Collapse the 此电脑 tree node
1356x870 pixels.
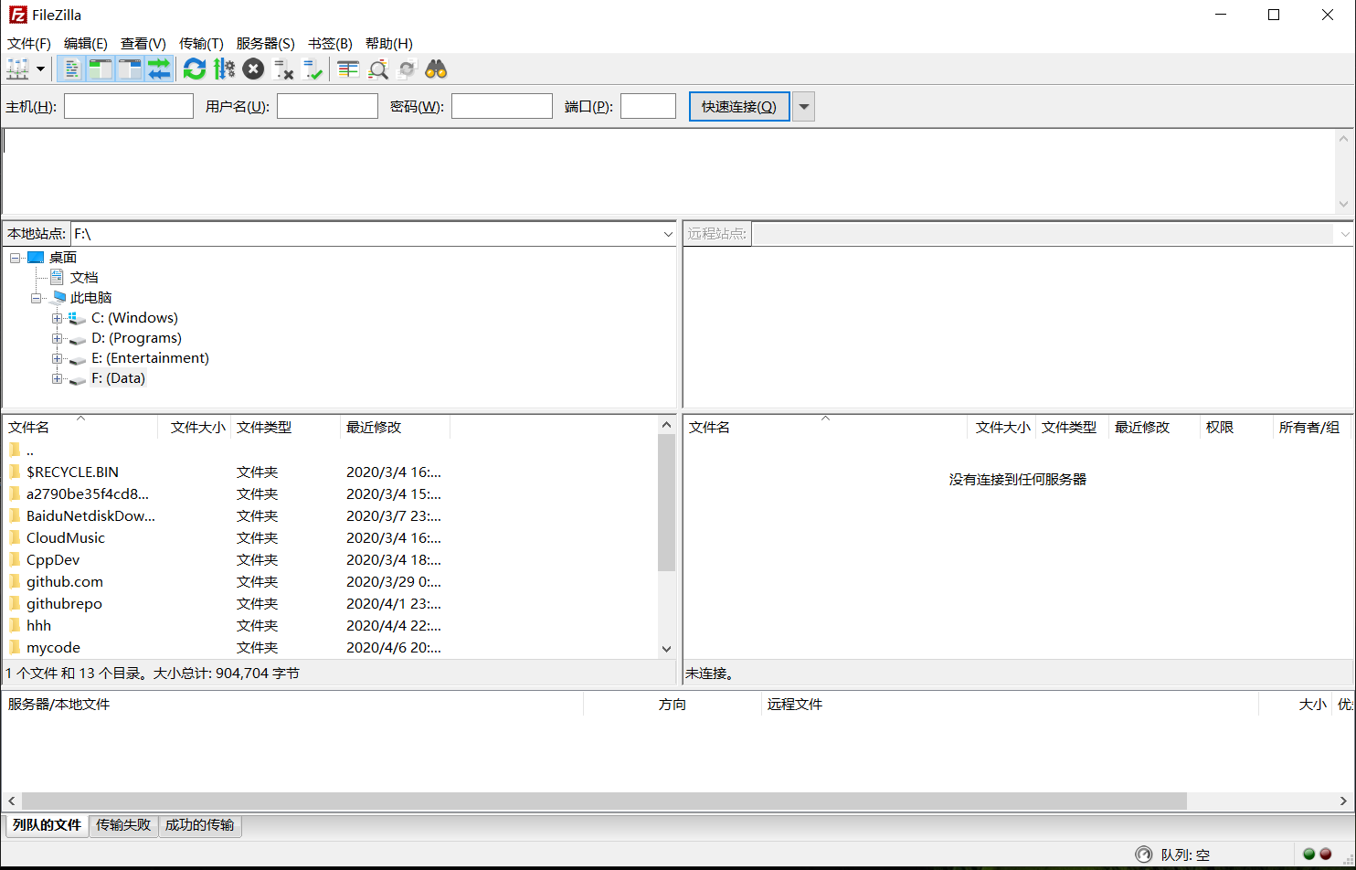37,298
